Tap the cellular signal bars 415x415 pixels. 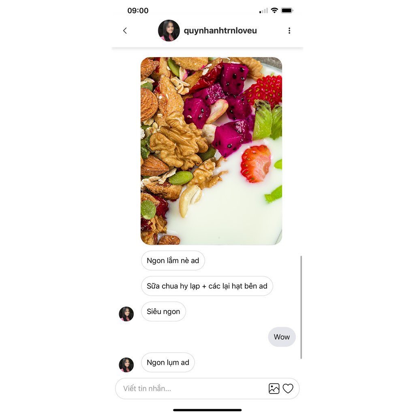click(x=263, y=11)
